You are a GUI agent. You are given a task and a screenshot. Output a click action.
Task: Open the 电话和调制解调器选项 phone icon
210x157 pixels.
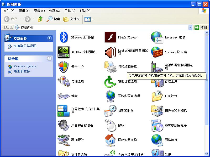pyautogui.click(x=157, y=67)
